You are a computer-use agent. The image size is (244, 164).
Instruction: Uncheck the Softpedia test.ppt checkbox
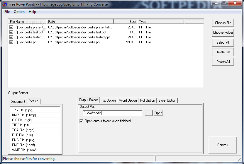pos(11,32)
